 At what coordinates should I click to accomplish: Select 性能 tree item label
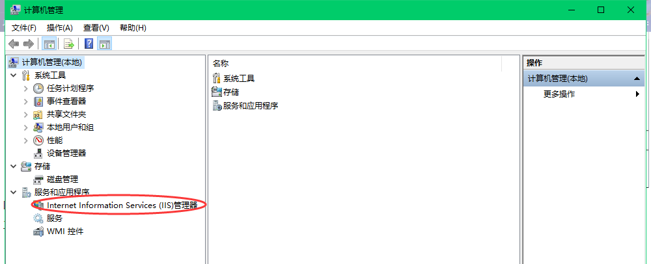[x=55, y=140]
